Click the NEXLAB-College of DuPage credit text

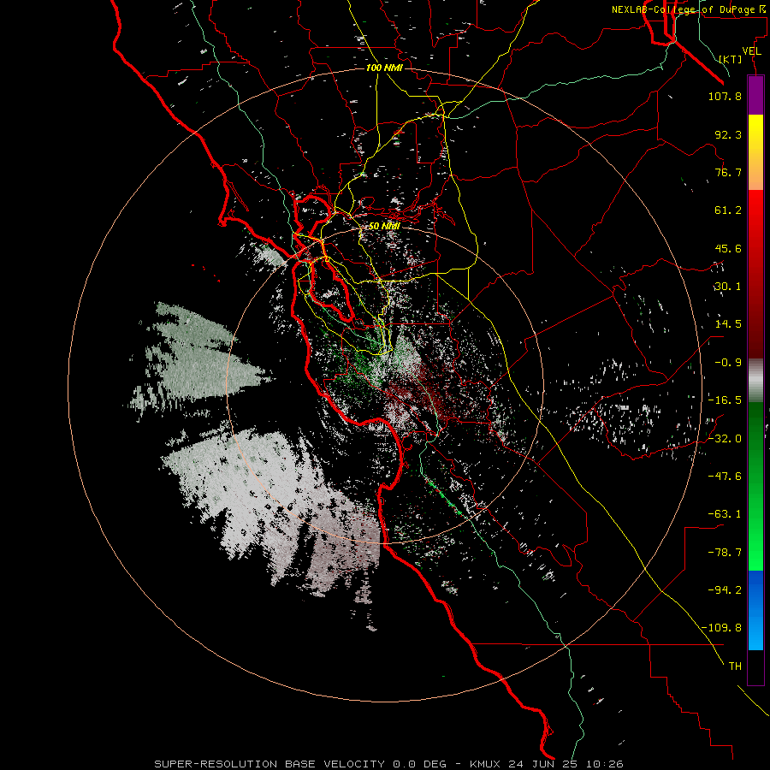click(688, 9)
